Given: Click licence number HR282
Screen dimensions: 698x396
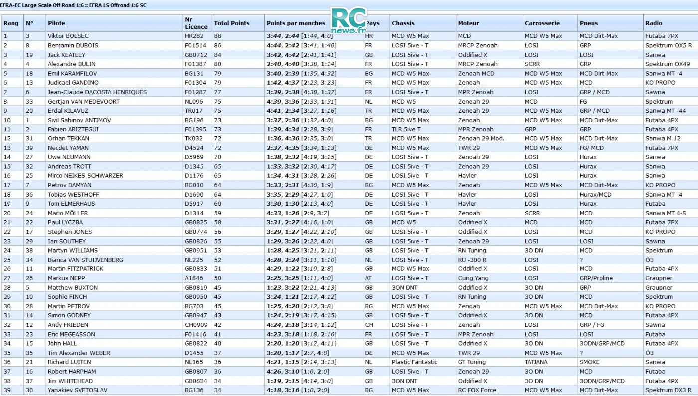Looking at the screenshot, I should [194, 36].
